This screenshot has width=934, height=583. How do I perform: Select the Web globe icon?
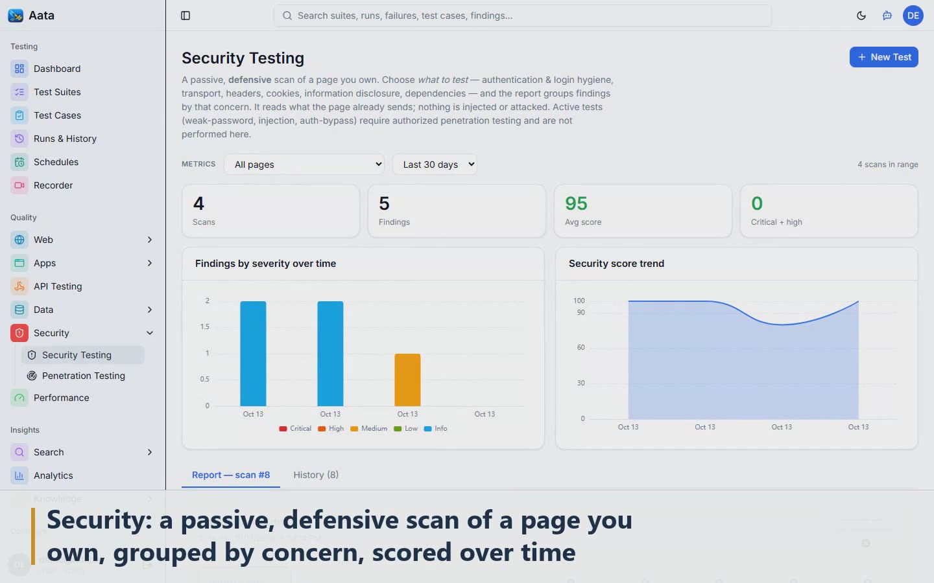pyautogui.click(x=19, y=240)
